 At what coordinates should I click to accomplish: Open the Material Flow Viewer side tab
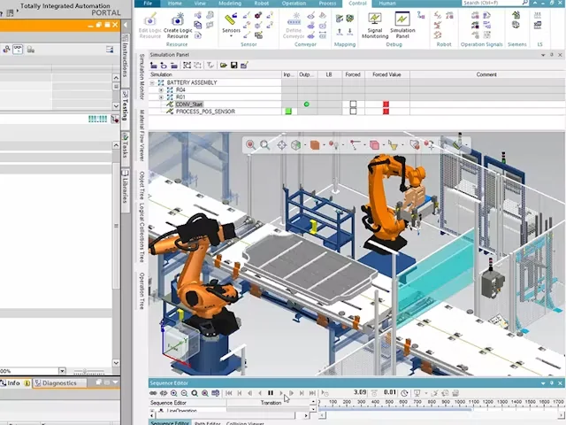pyautogui.click(x=141, y=135)
